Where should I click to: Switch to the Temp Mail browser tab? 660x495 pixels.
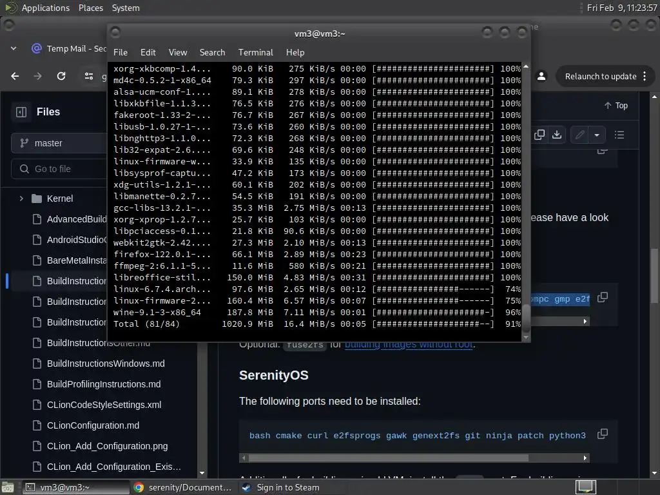(x=70, y=48)
